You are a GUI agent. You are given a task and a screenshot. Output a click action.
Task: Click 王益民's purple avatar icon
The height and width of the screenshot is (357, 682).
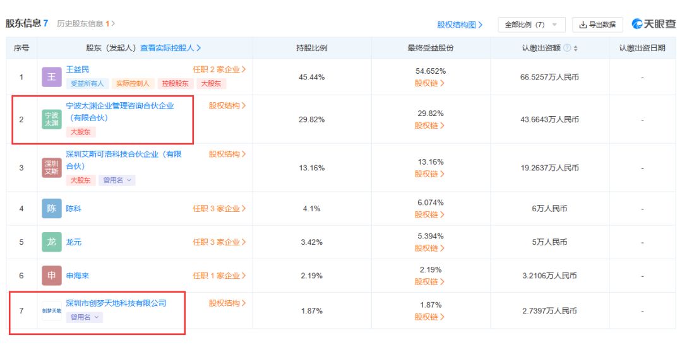[x=52, y=77]
